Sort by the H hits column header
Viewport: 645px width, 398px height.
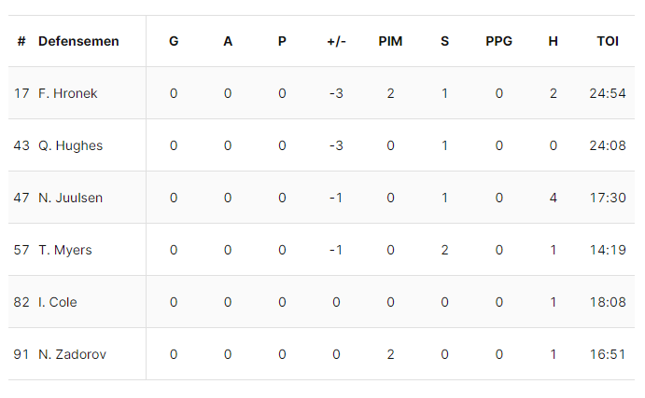[x=553, y=42]
